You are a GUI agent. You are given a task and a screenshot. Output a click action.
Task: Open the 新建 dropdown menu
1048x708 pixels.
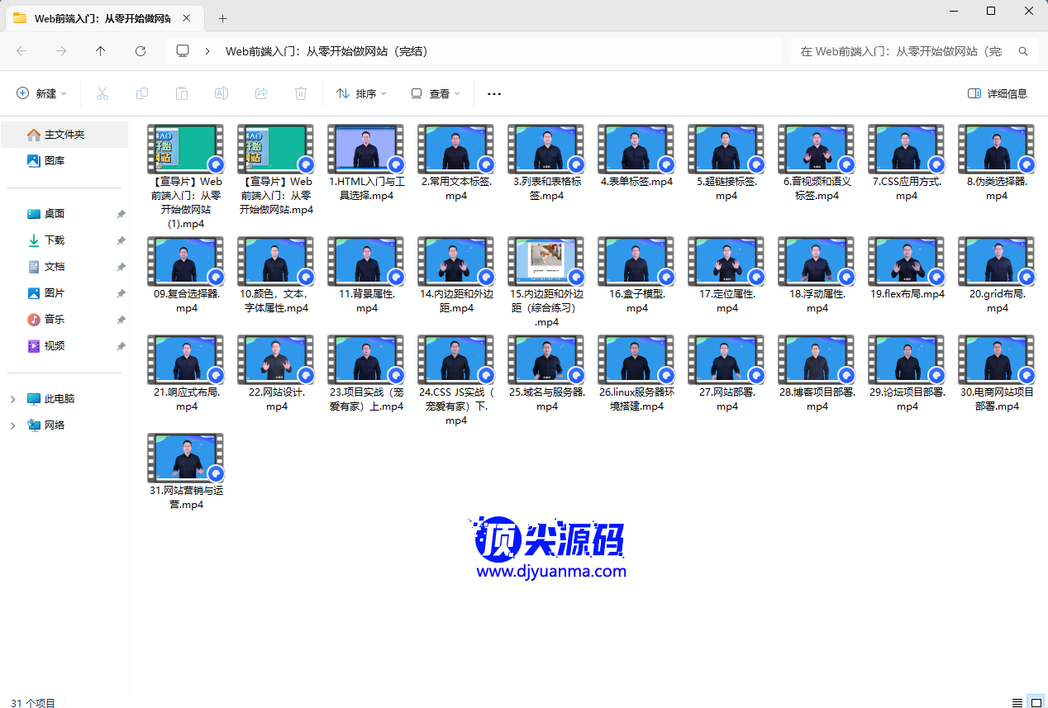point(42,93)
